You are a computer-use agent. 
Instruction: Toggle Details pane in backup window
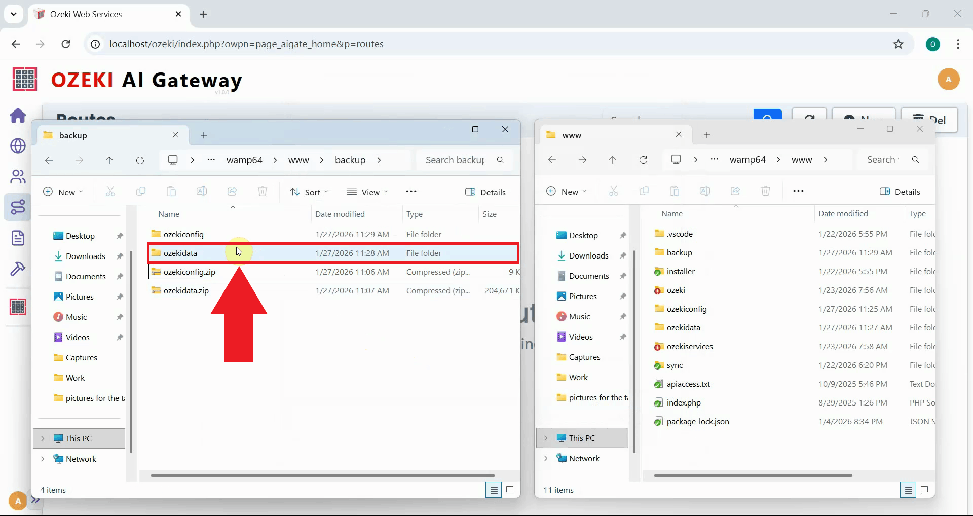click(485, 192)
